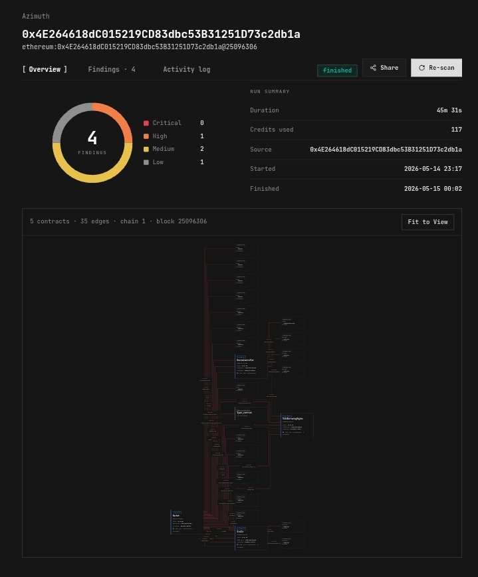Select the DolaBorrowingRights node in the graph
Image resolution: width=478 pixels, height=577 pixels.
click(x=297, y=425)
